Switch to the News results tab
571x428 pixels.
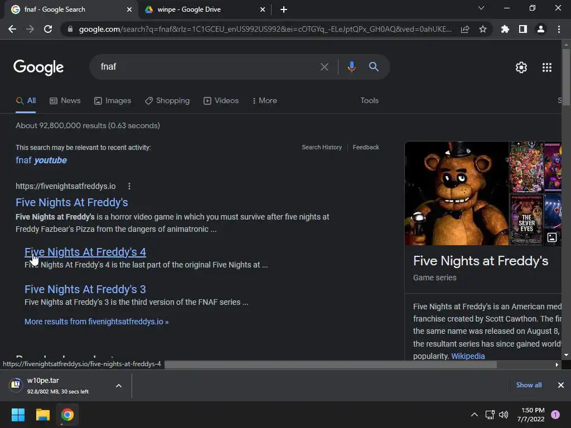65,101
